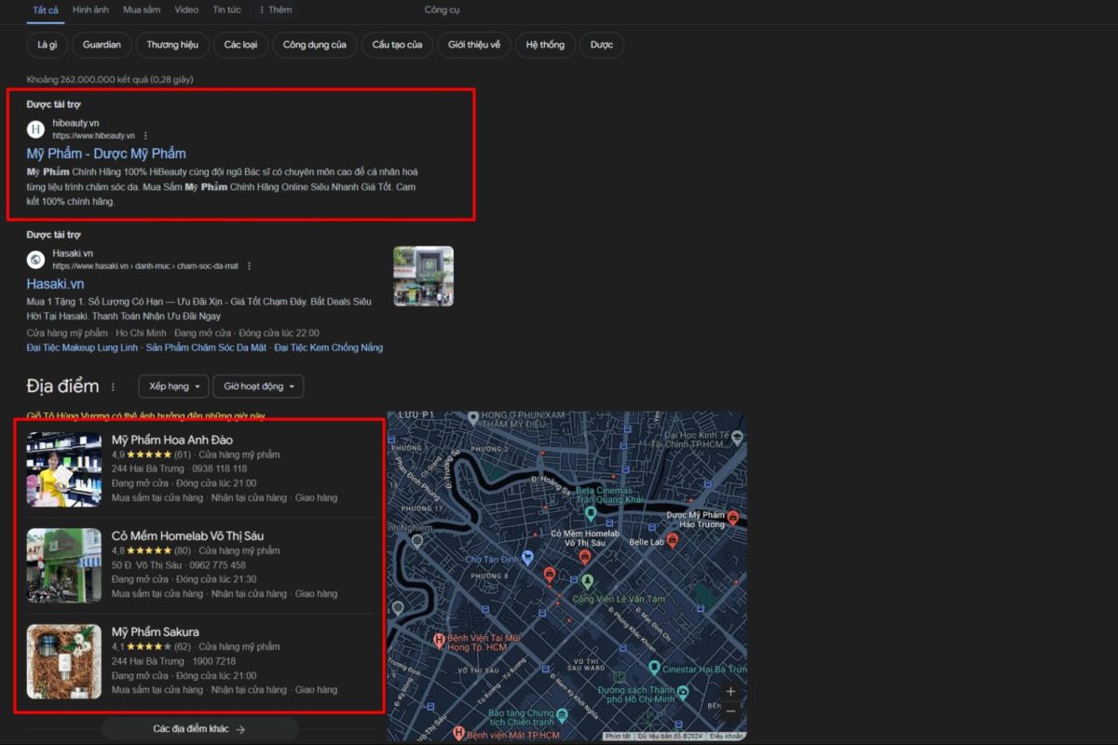Screen dimensions: 1118x745
Task: Open Mỹ Phẩm Hoa Anh Đào store thumbnail
Action: tap(64, 468)
